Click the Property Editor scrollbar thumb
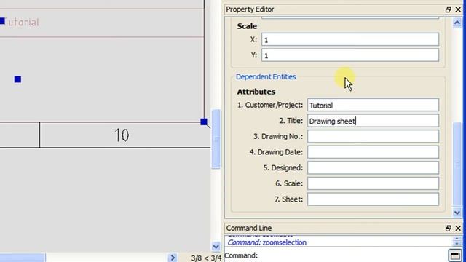 [457, 165]
